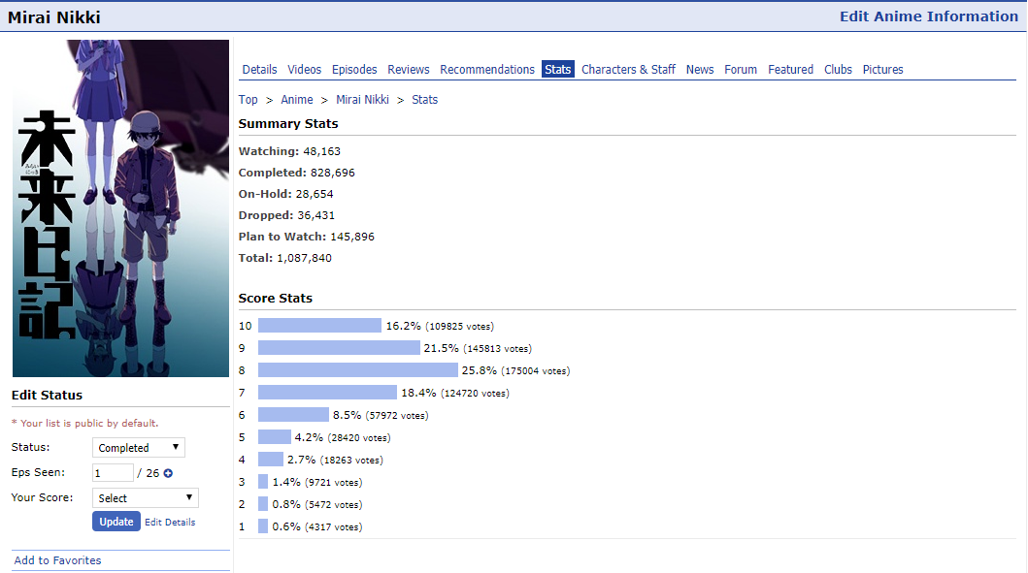Switch to the News tab
Screen dimensions: 1028x573
coord(700,70)
